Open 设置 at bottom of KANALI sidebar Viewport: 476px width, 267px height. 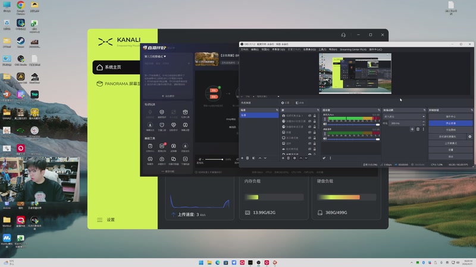coord(111,220)
